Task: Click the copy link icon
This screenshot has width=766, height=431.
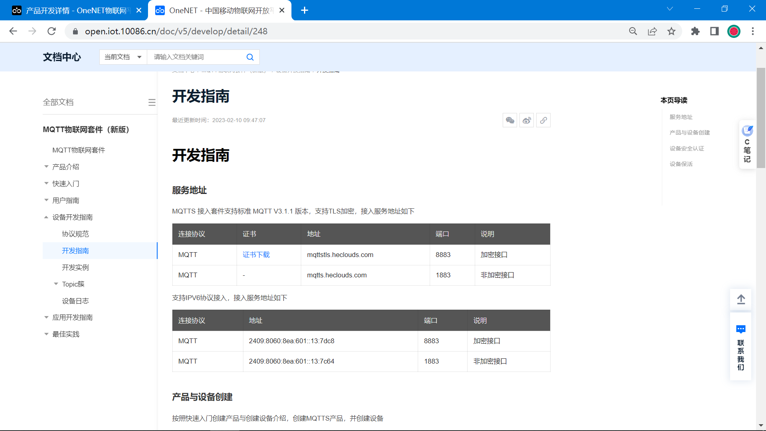Action: (543, 120)
